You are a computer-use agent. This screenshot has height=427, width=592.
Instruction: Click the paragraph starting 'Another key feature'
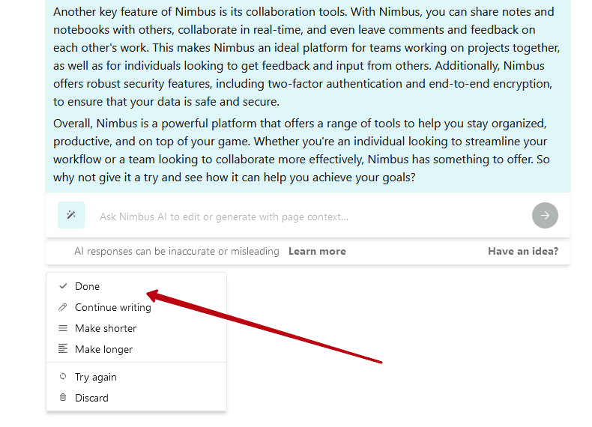(x=306, y=57)
